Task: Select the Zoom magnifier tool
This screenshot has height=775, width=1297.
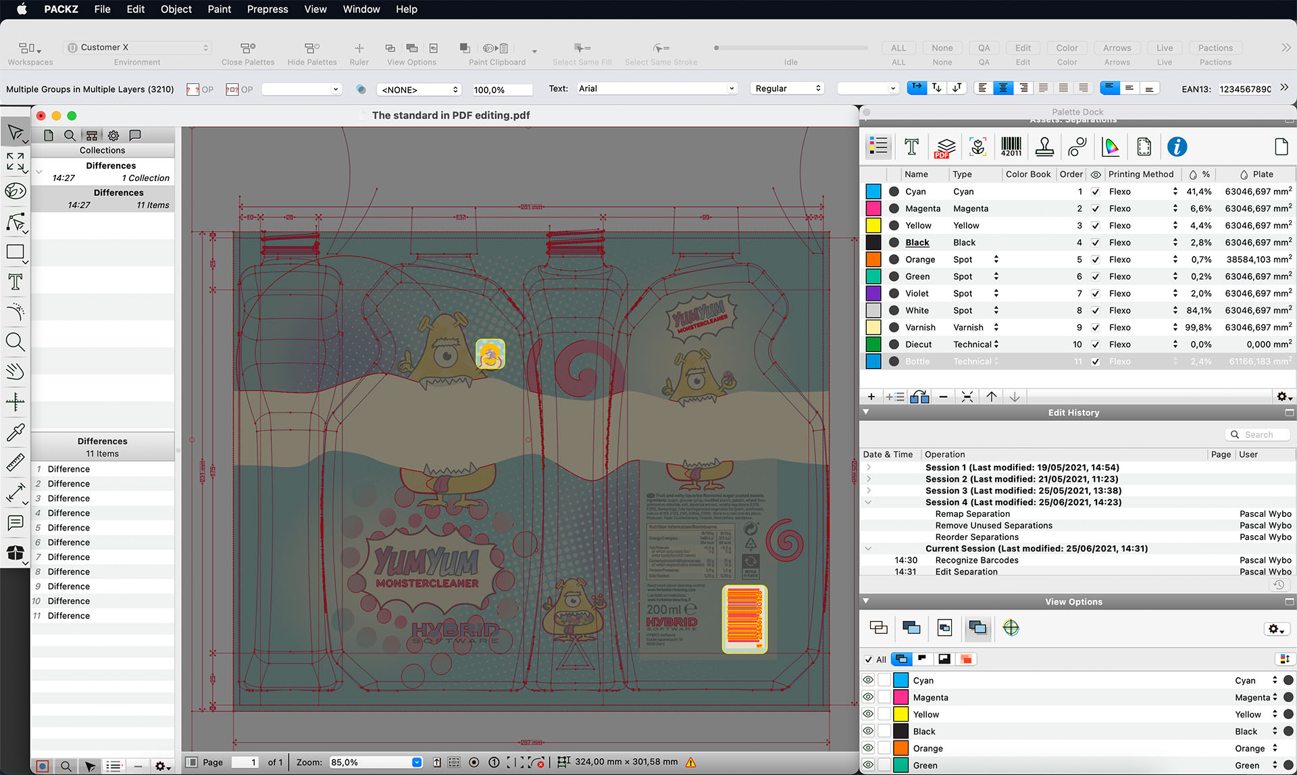Action: 15,342
